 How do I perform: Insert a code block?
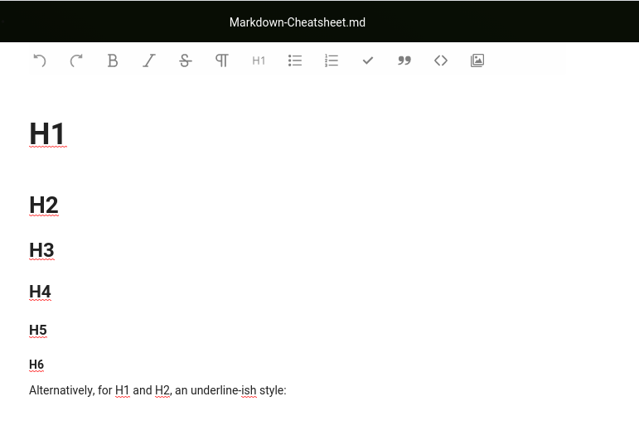point(441,60)
